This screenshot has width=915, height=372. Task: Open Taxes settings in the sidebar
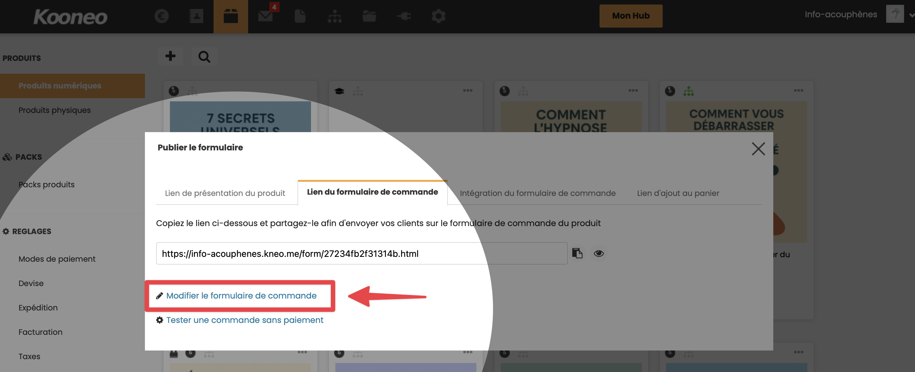click(x=29, y=356)
